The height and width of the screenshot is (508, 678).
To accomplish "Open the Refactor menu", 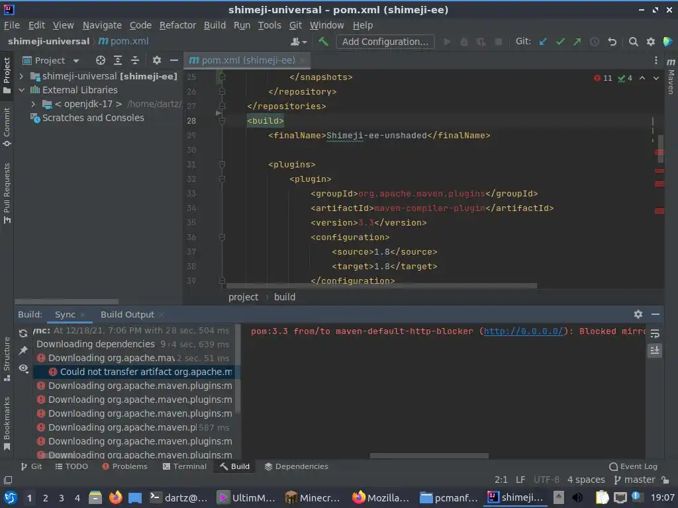I will [x=177, y=26].
